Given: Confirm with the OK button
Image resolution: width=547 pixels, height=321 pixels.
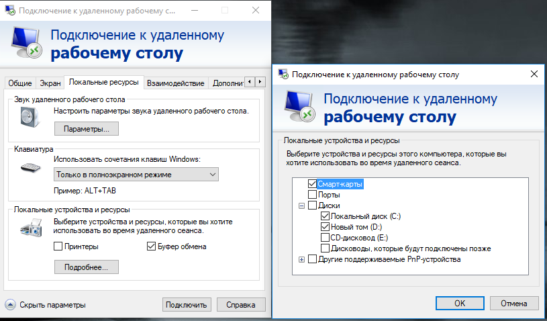Looking at the screenshot, I should [460, 304].
